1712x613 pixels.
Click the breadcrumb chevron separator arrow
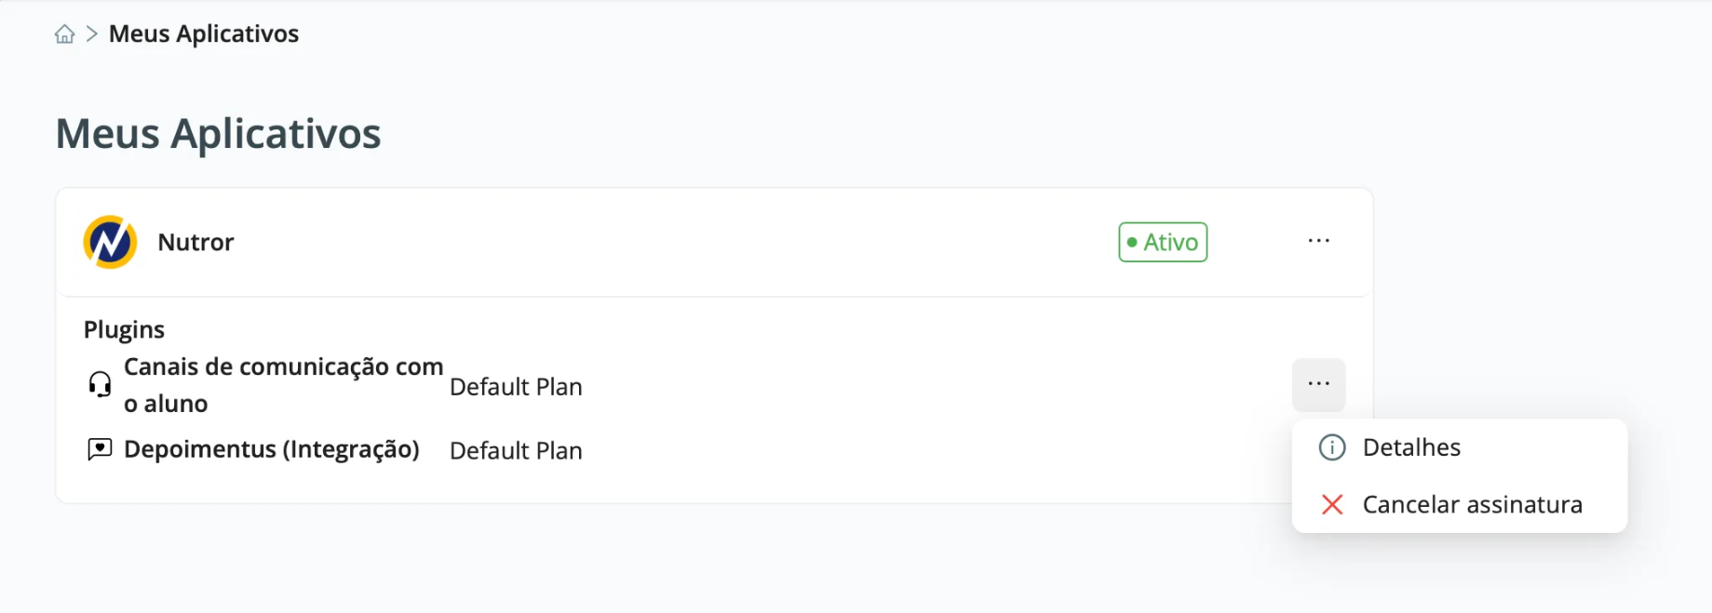click(91, 34)
